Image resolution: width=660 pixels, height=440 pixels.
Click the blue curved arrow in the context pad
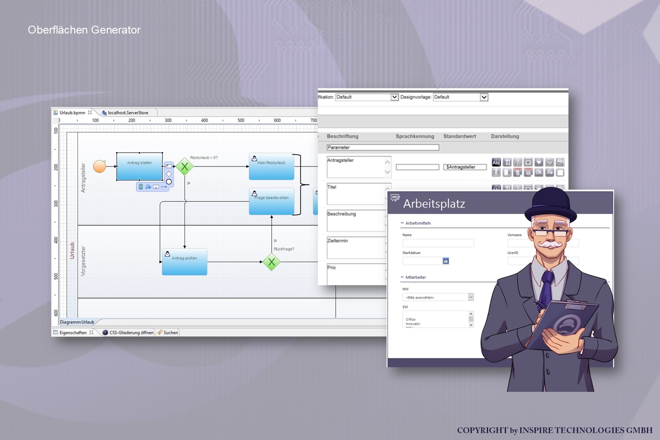pyautogui.click(x=148, y=186)
